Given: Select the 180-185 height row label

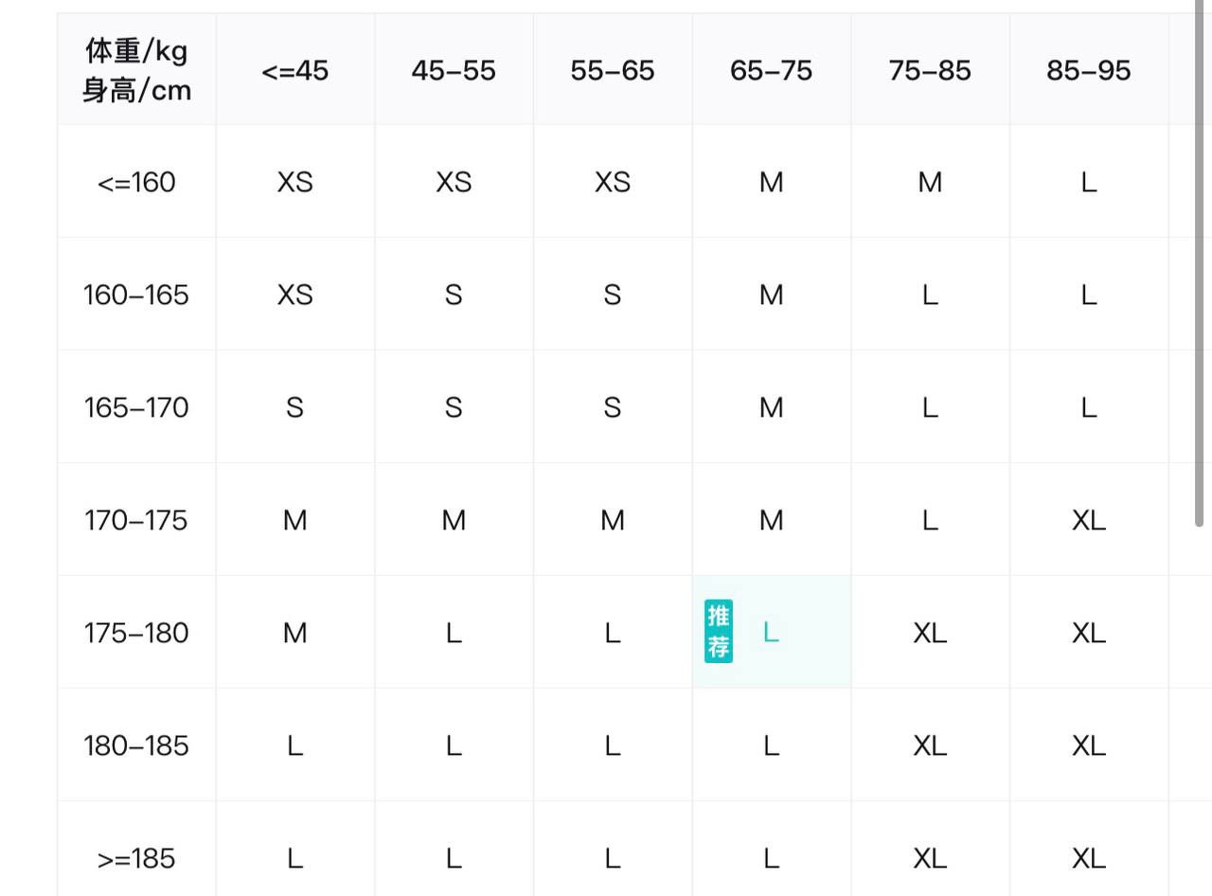Looking at the screenshot, I should coord(136,745).
